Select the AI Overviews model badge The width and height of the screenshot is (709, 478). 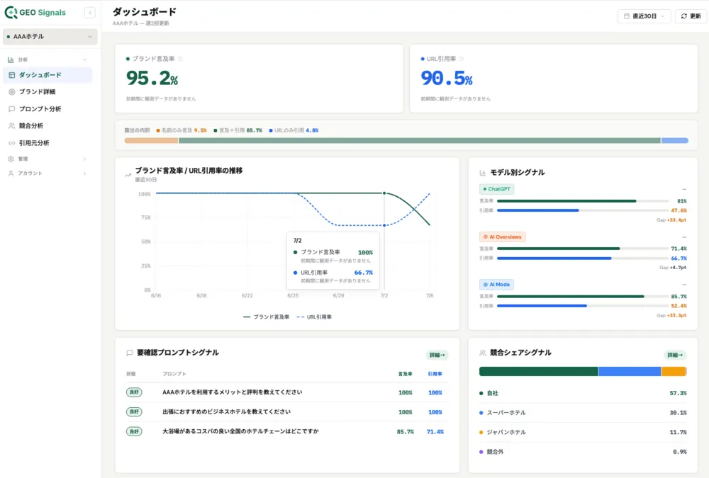[x=503, y=237]
